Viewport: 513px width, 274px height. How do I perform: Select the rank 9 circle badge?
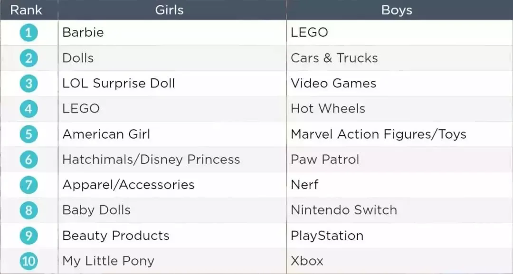point(28,236)
